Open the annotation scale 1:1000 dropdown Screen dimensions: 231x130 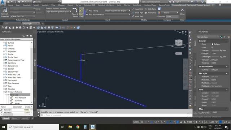pyautogui.click(x=190, y=122)
